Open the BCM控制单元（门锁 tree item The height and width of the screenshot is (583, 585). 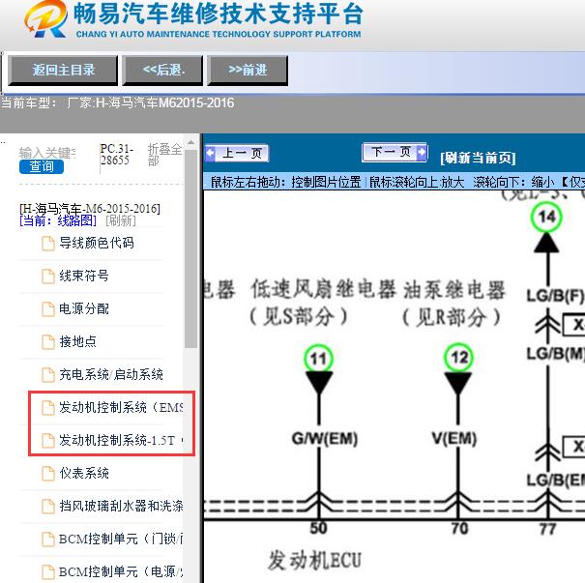(x=121, y=539)
